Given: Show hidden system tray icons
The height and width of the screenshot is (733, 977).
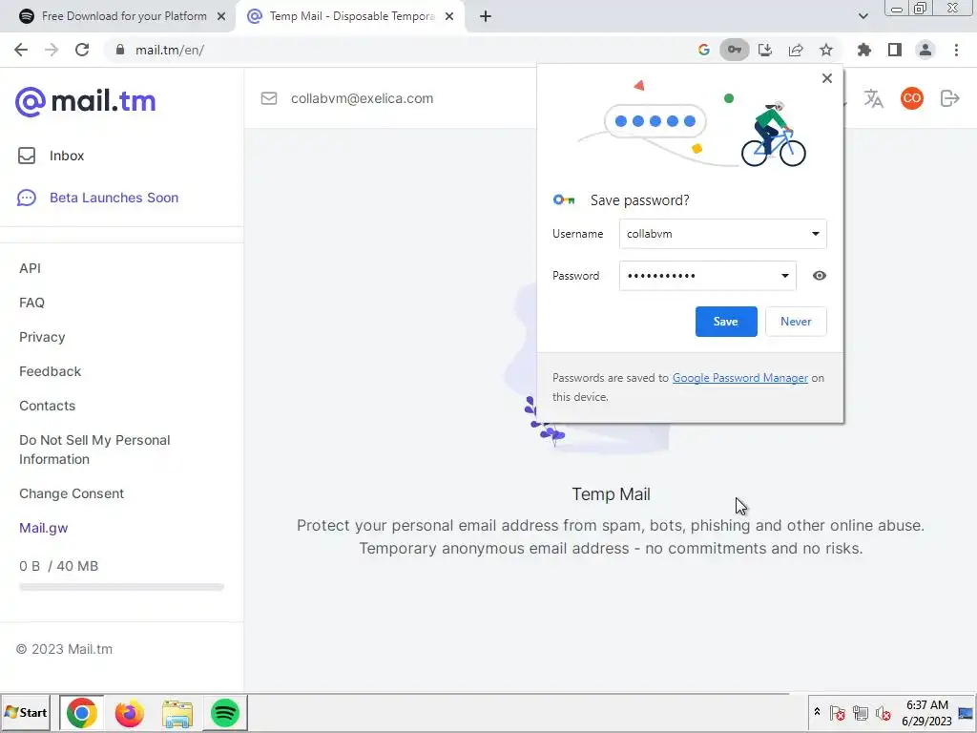Looking at the screenshot, I should 817,712.
